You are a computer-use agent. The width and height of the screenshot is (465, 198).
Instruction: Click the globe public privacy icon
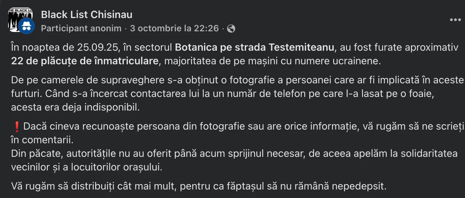231,28
